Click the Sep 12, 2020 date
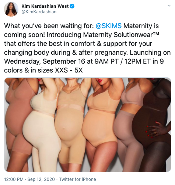This screenshot has width=175, height=185. [41, 179]
